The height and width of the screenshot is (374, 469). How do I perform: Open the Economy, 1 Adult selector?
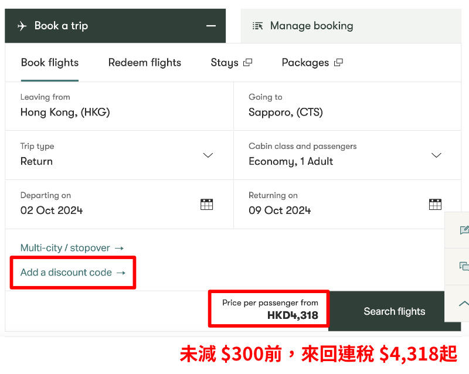coord(347,155)
